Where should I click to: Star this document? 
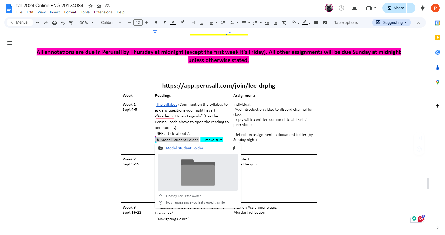point(91,6)
